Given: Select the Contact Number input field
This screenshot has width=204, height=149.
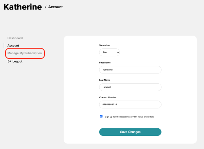Looking at the screenshot, I should coord(130,105).
